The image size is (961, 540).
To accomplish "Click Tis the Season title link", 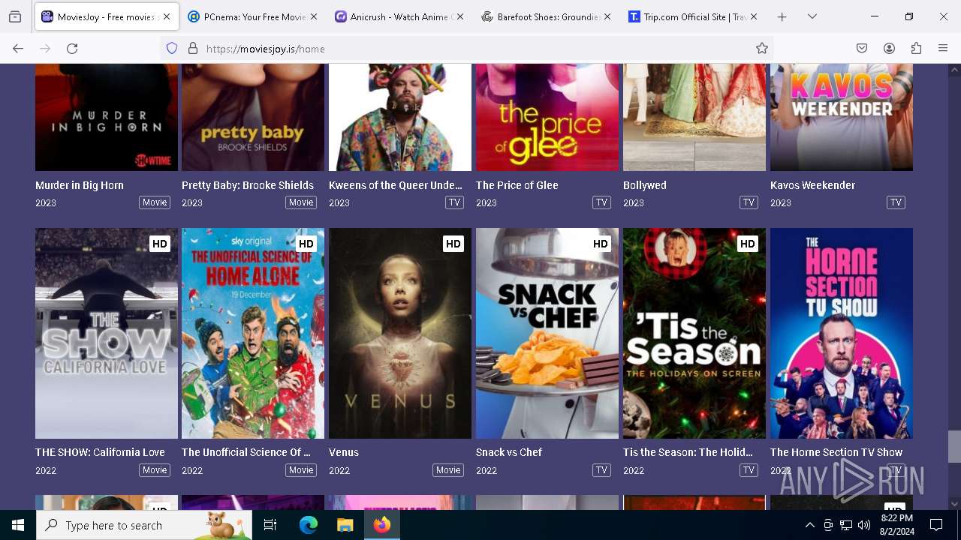I will (688, 452).
